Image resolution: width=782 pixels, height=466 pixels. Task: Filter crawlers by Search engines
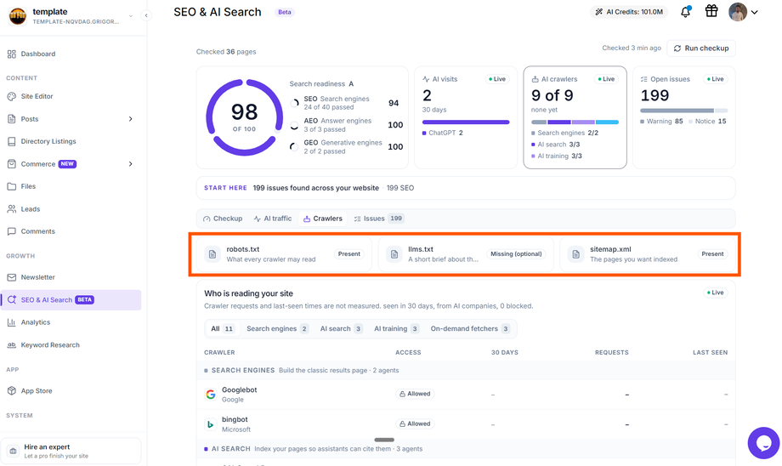point(277,329)
